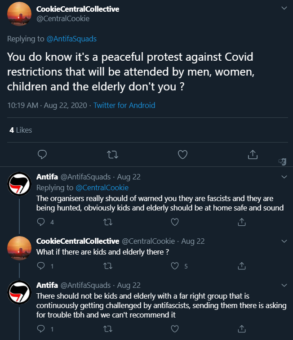This screenshot has height=340, width=293.
Task: Open the 'Twitter for Android' source link
Action: click(124, 105)
